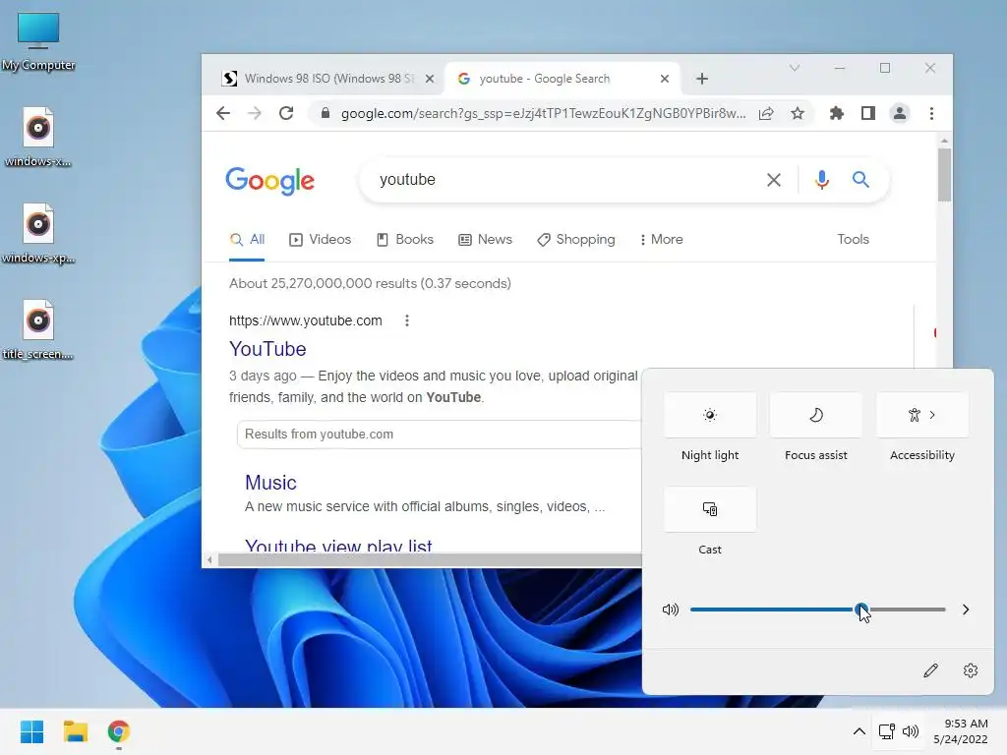This screenshot has width=1007, height=755.
Task: Open a new Chrome tab
Action: tap(702, 79)
